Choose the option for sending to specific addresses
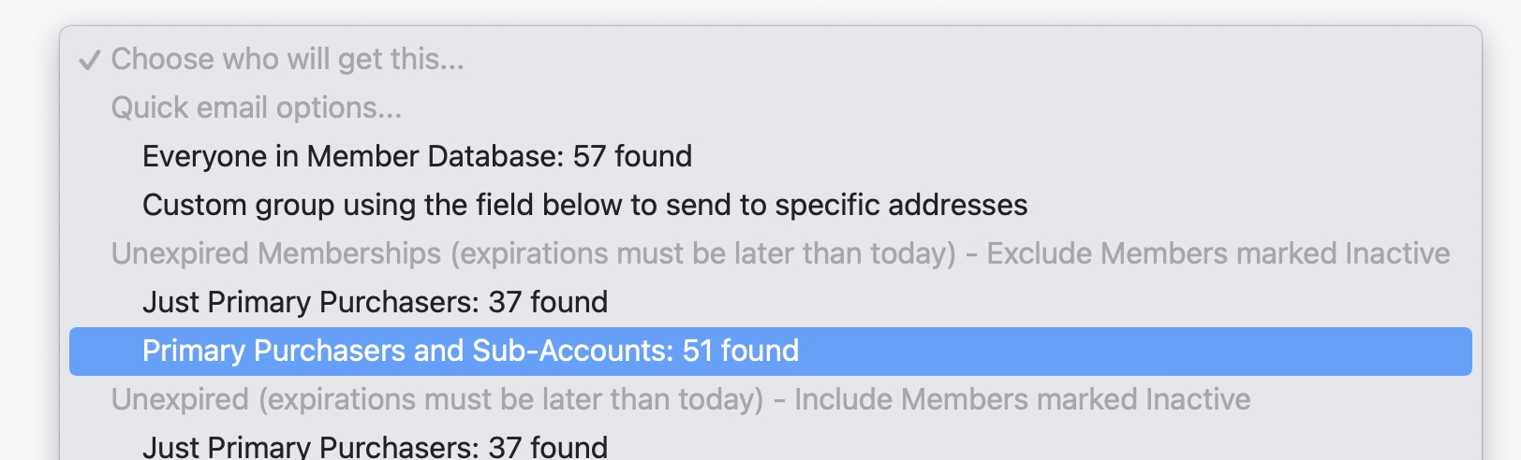Image resolution: width=1521 pixels, height=460 pixels. pos(584,205)
